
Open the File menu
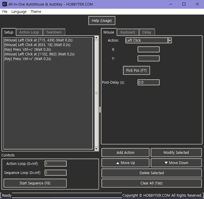pyautogui.click(x=5, y=12)
